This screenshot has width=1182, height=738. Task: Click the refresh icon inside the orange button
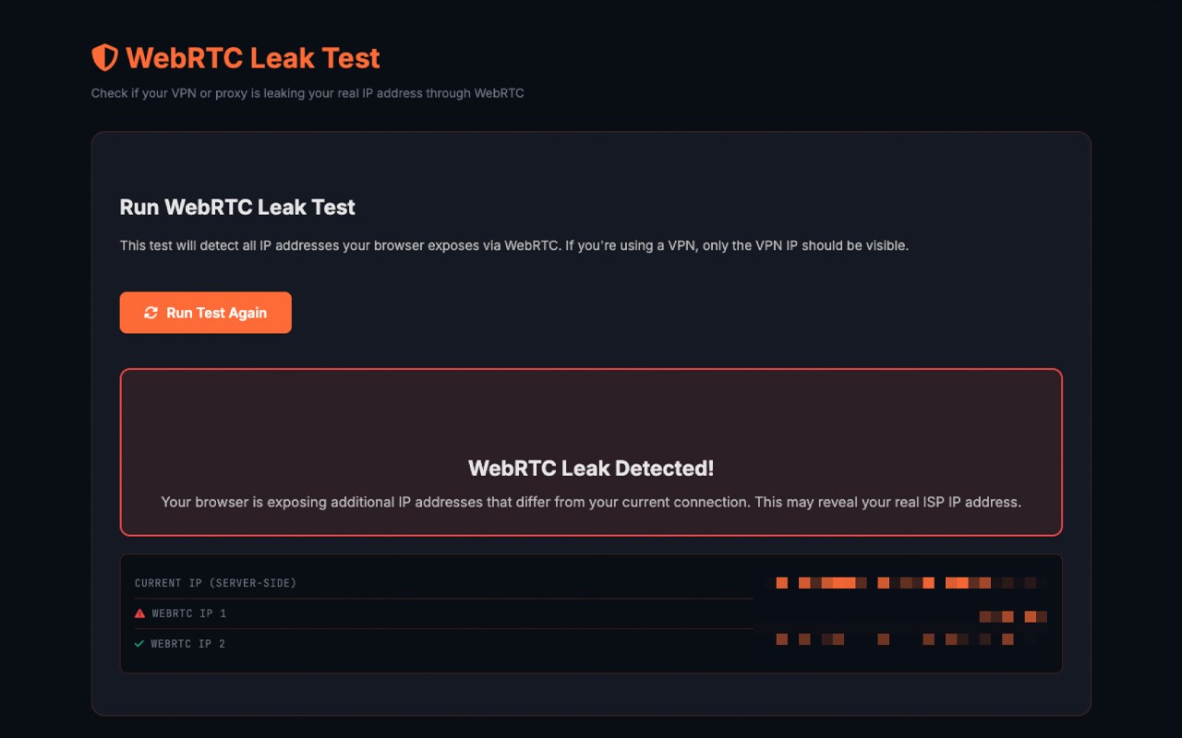pyautogui.click(x=151, y=313)
